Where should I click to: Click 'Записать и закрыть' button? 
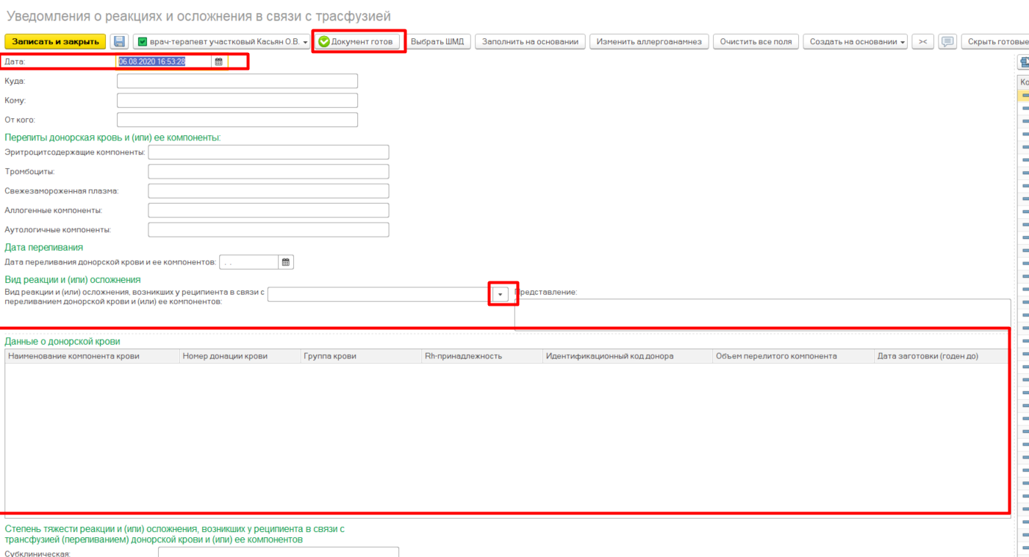(x=55, y=42)
